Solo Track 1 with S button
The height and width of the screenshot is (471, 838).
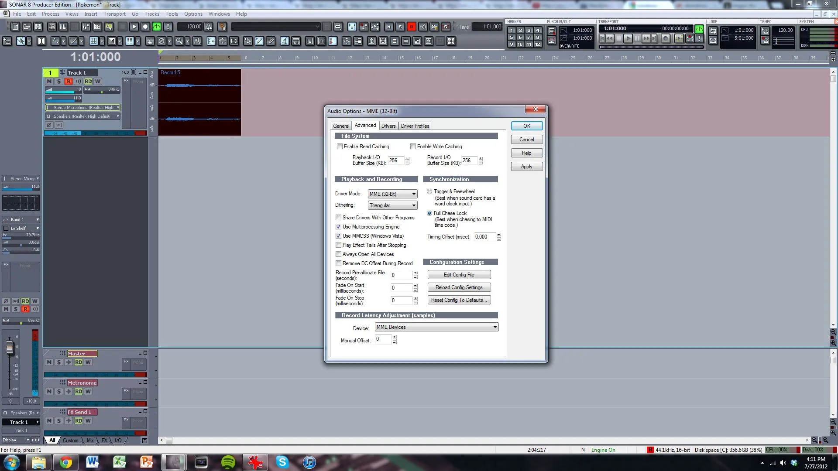[x=59, y=82]
